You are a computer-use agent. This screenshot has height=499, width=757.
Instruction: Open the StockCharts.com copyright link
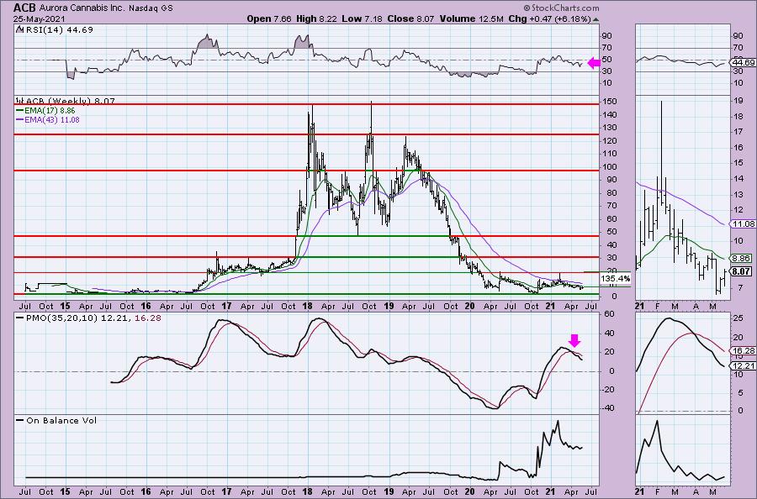561,8
